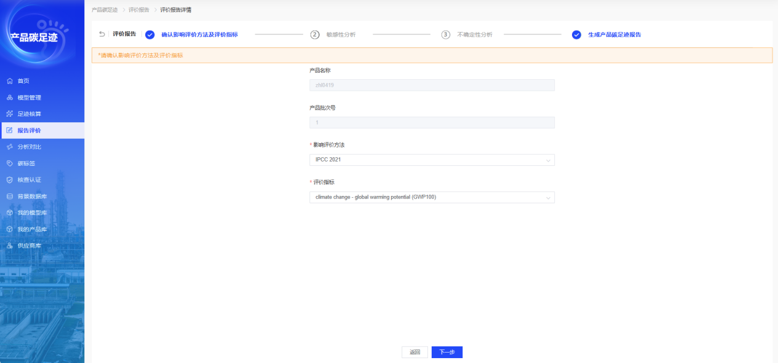Go to step 3 不确定性分析

474,35
